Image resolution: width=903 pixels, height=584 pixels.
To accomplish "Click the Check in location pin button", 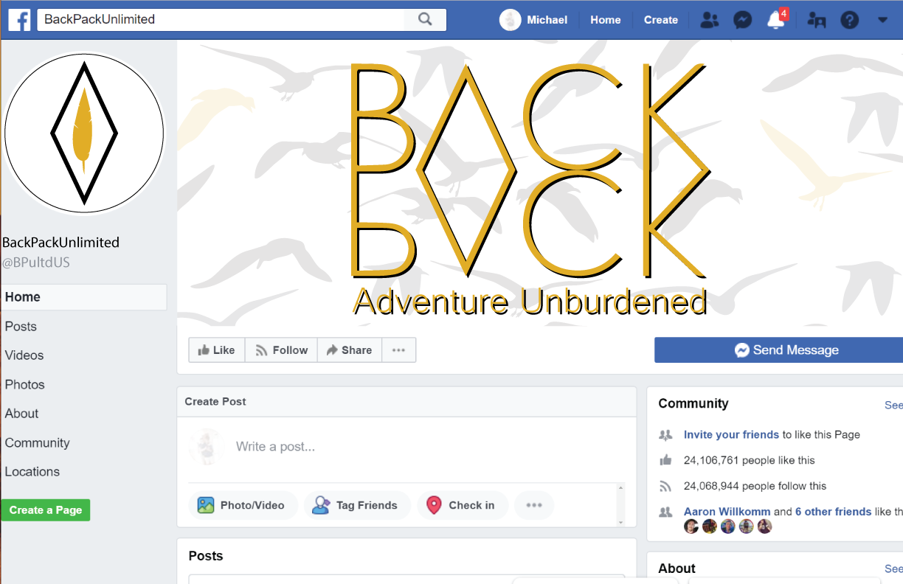I will pos(462,505).
